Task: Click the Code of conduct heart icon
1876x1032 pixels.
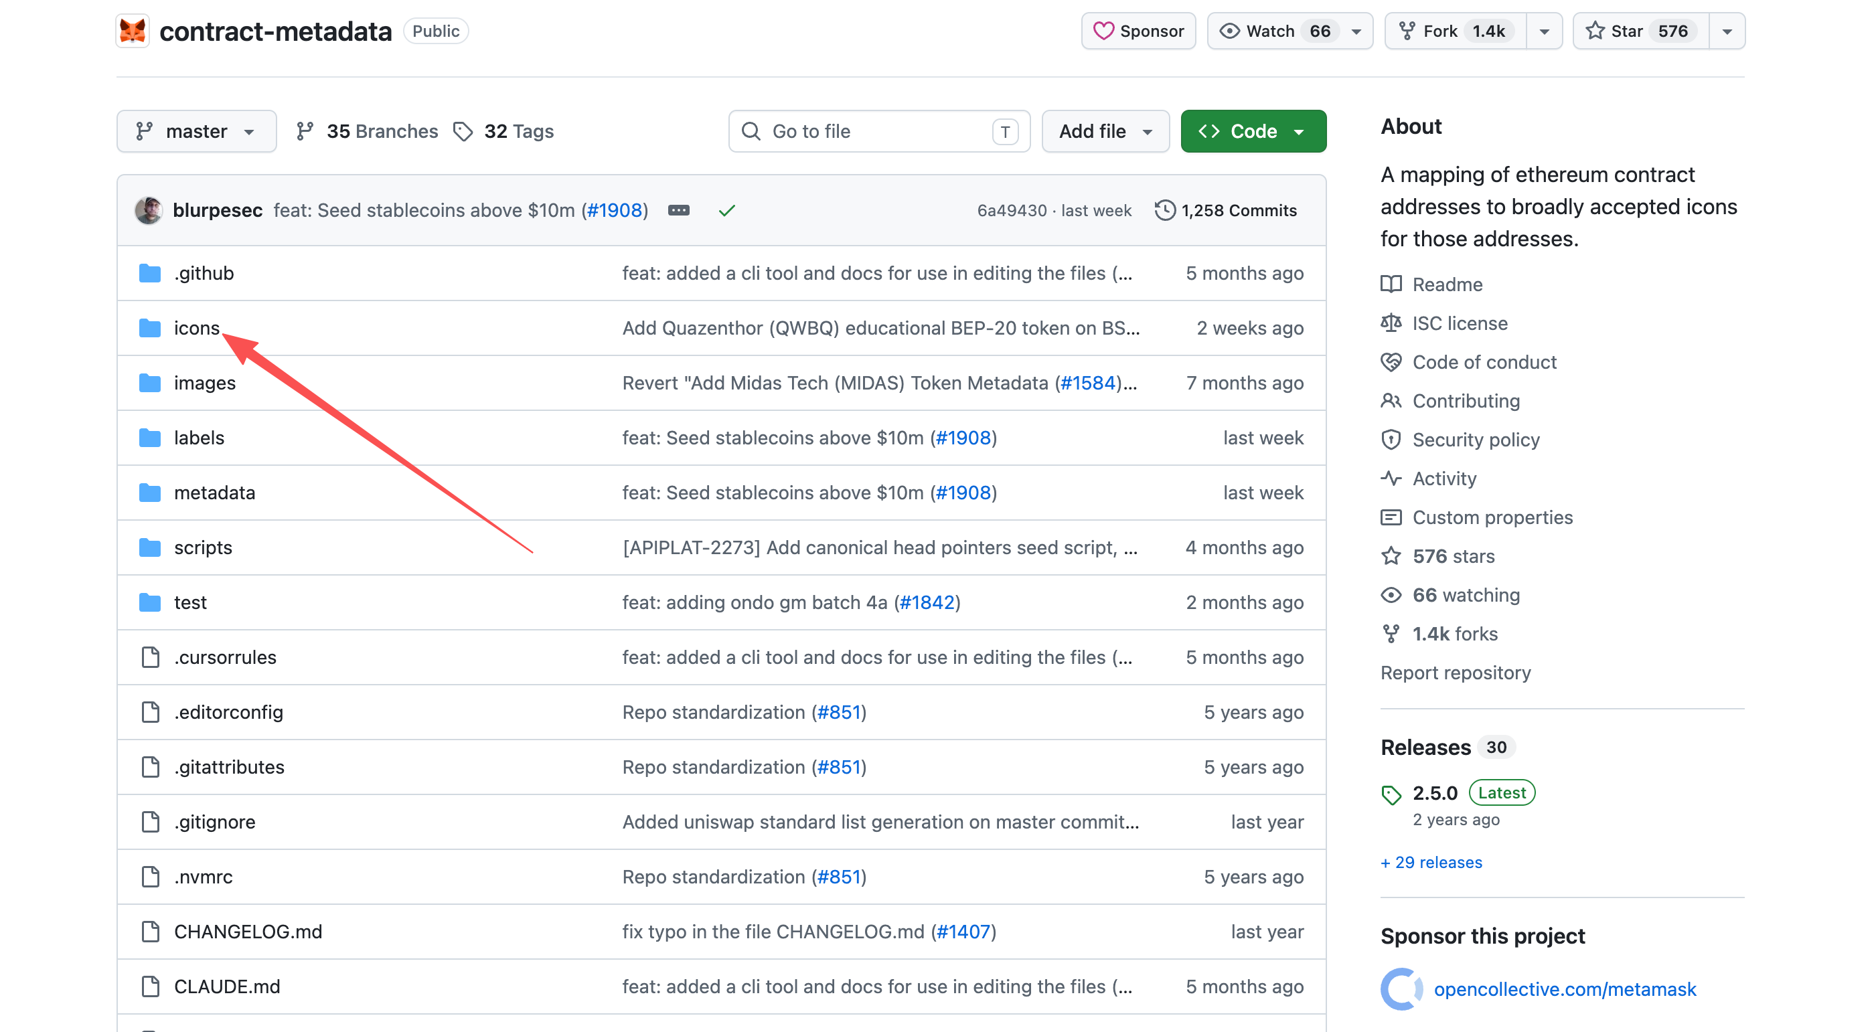Action: click(1391, 361)
